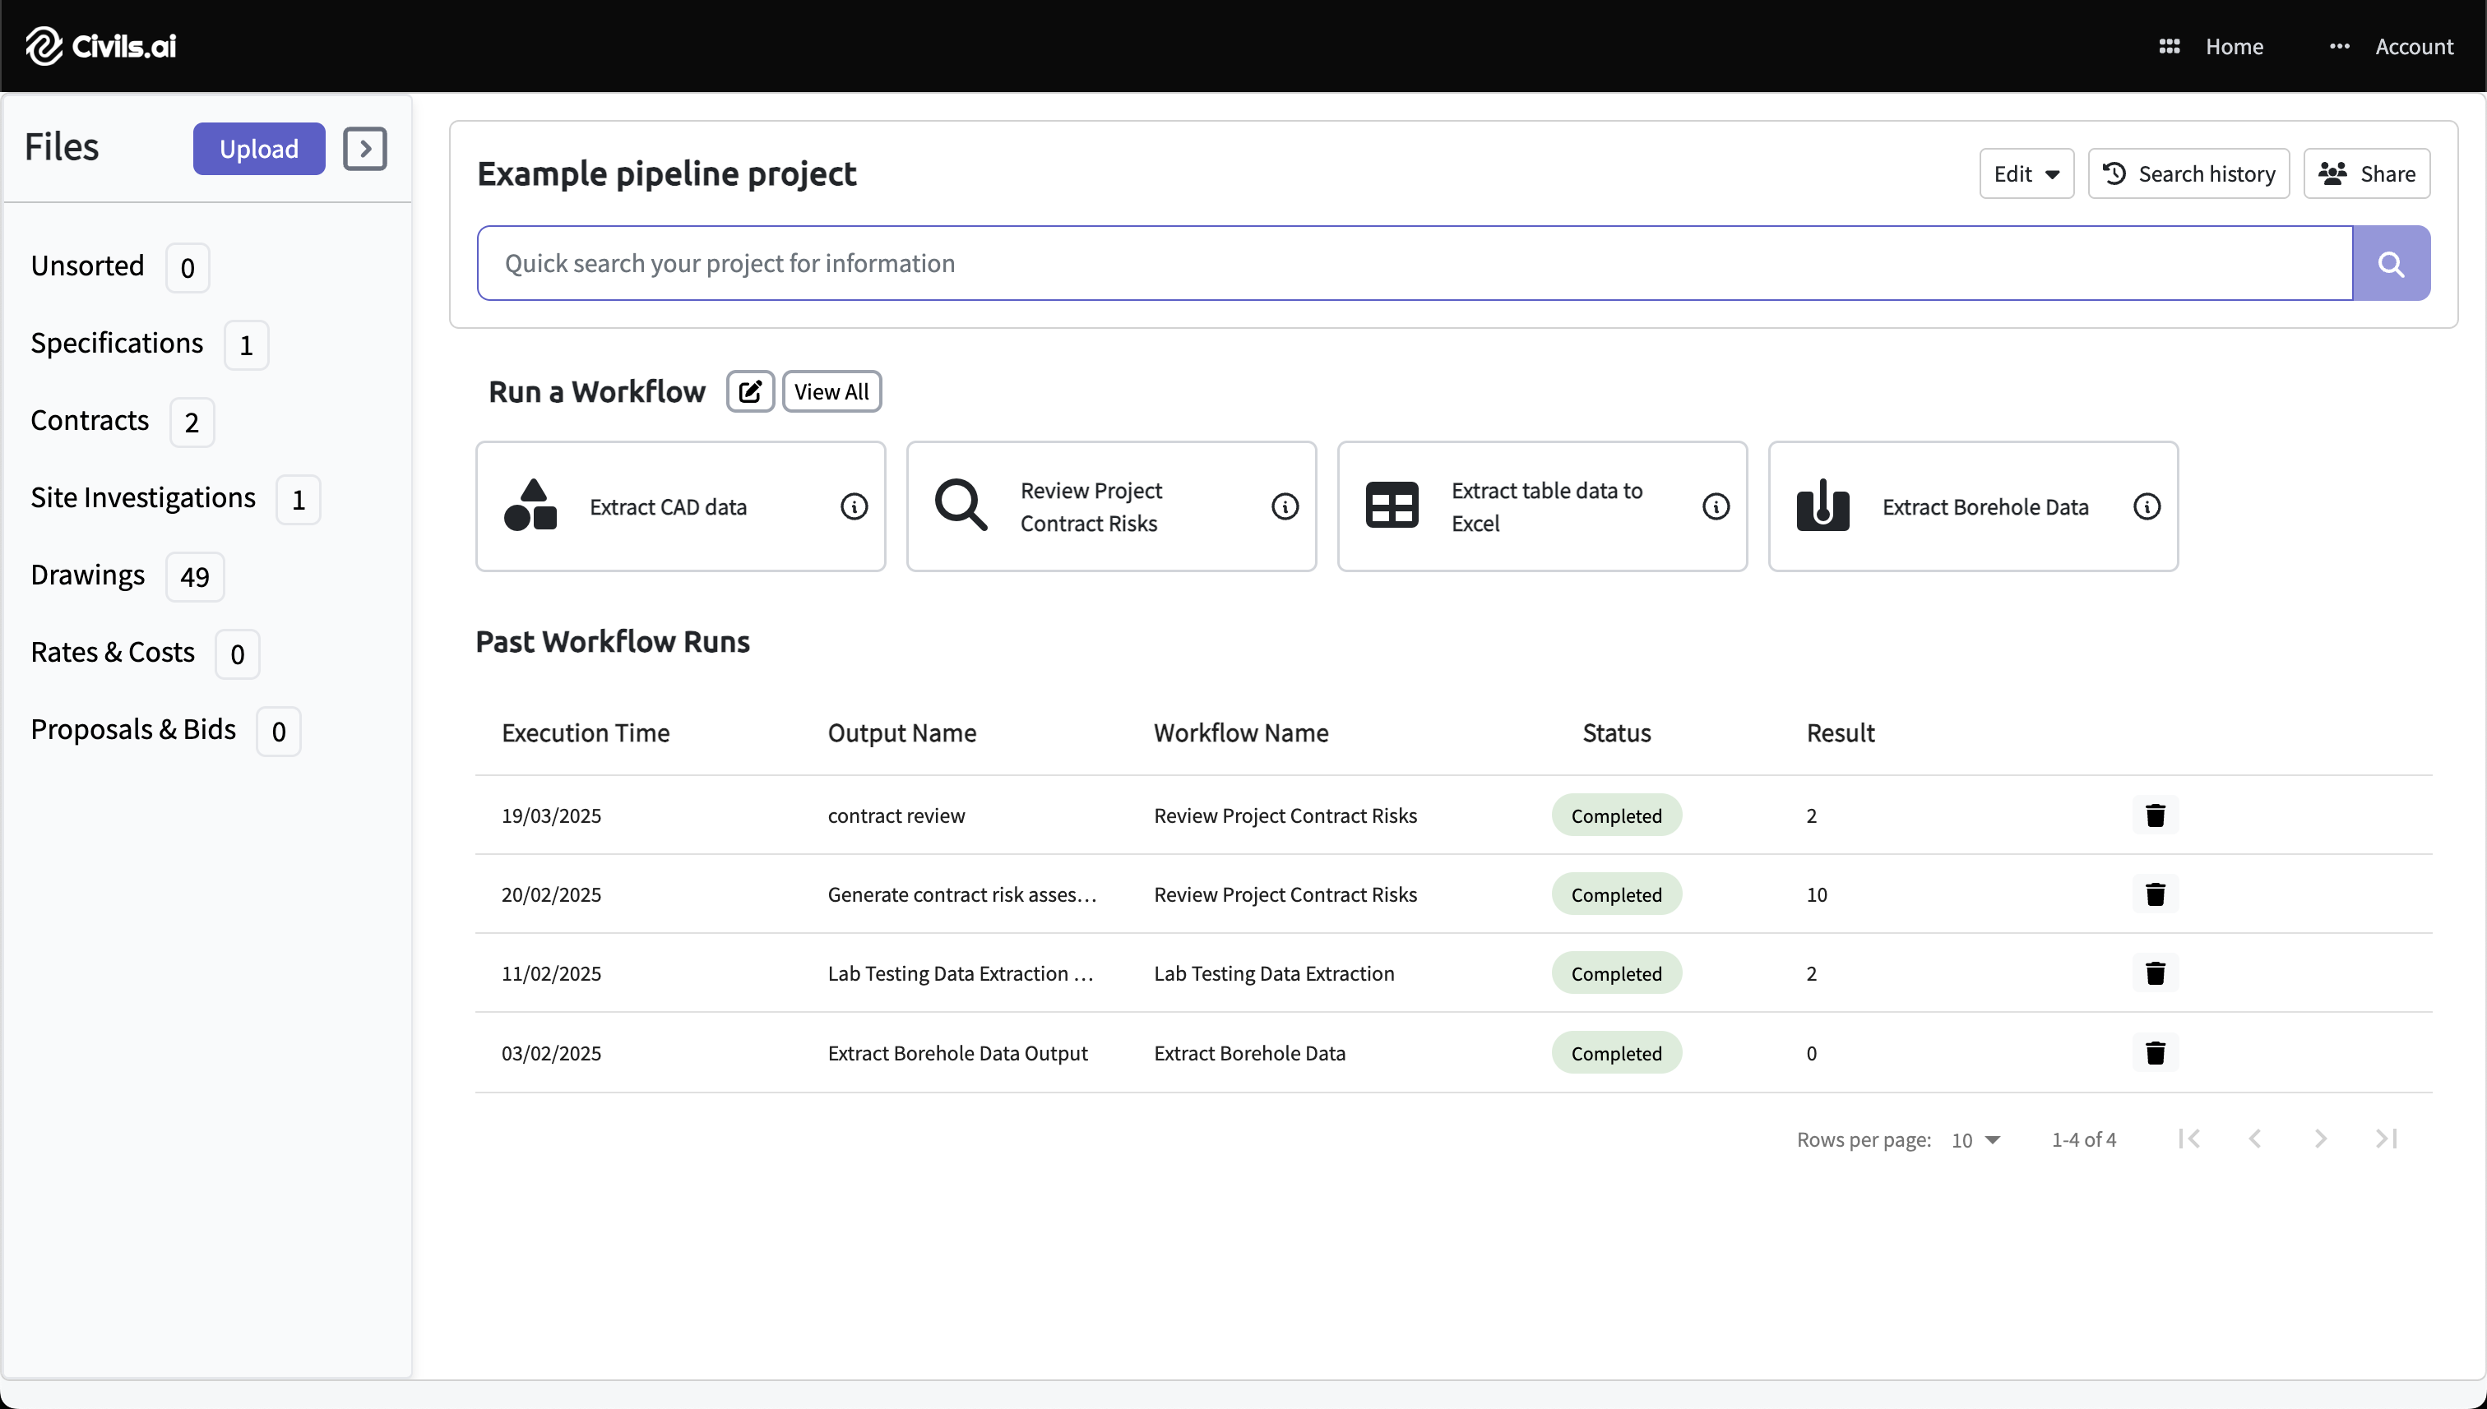Collapse the Files panel arrow icon
Viewport: 2487px width, 1409px height.
pos(365,148)
